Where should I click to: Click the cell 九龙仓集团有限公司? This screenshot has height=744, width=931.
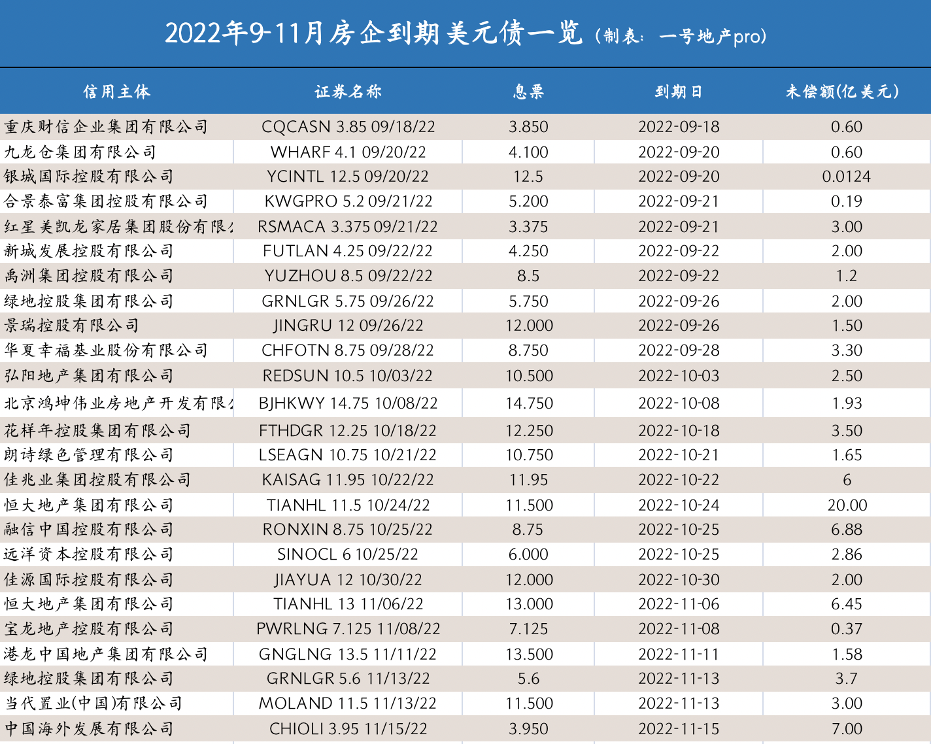80,152
